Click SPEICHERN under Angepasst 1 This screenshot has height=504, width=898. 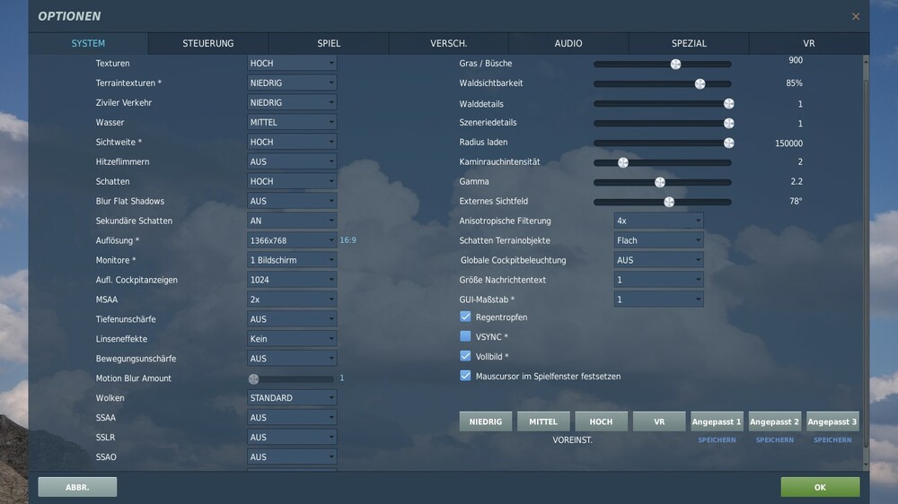717,440
